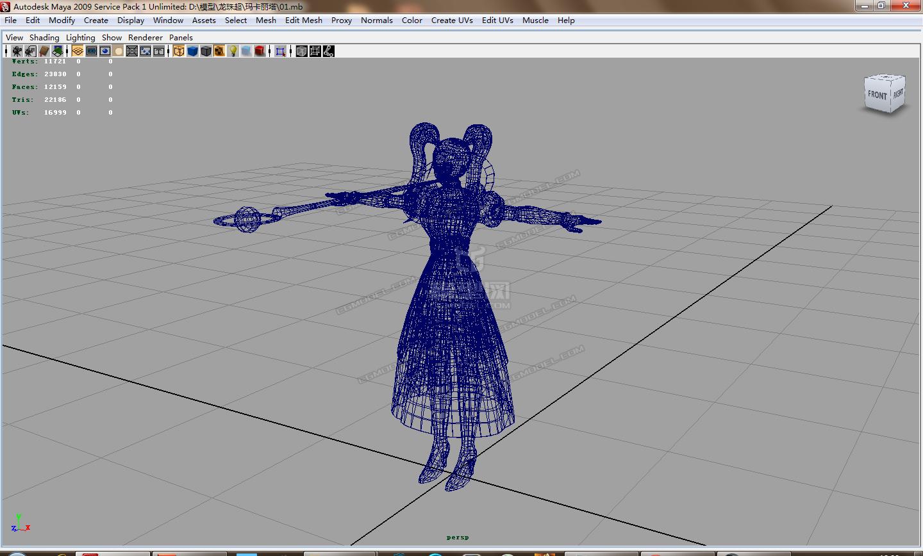Open the panel Panels menu

(x=181, y=38)
